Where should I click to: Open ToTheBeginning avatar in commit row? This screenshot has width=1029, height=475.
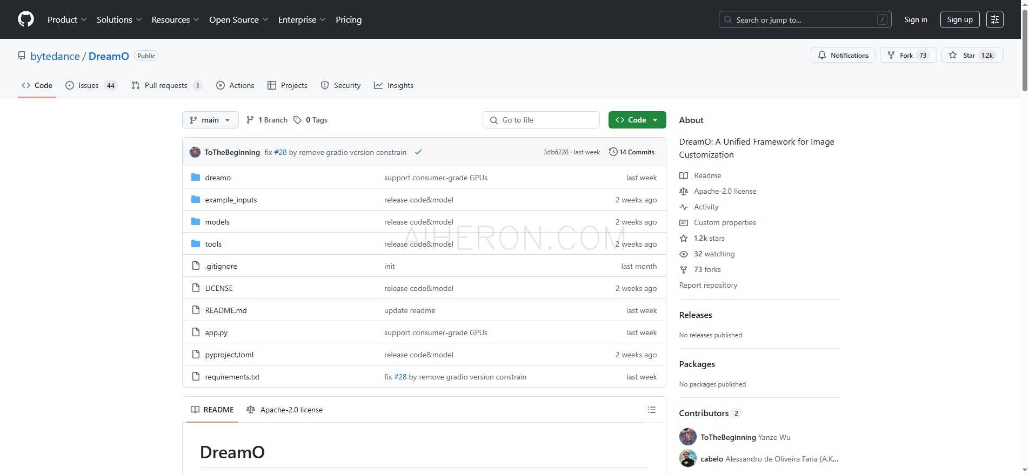(x=195, y=152)
